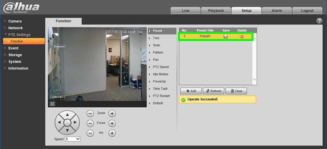Image resolution: width=327 pixels, height=149 pixels.
Task: Select Scan in the PTZ function list
Action: [x=156, y=45]
